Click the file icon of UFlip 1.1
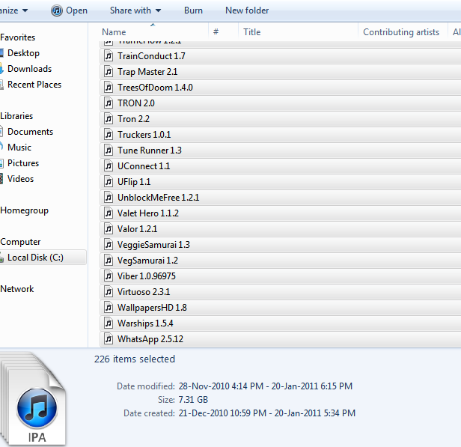461x447 pixels. tap(109, 182)
